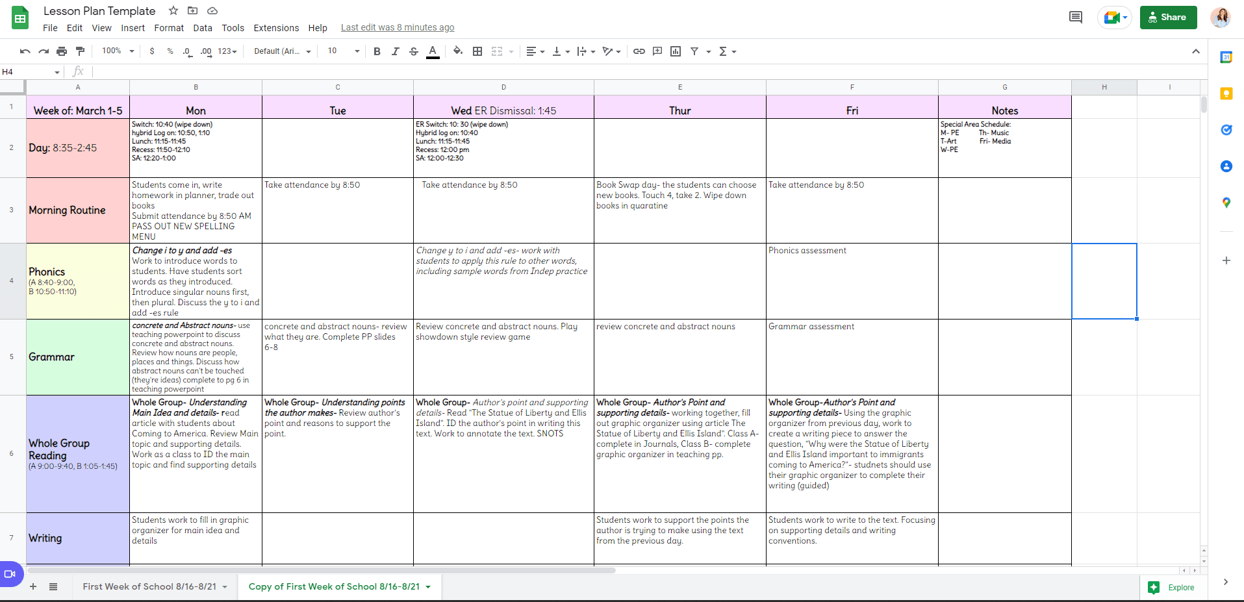The width and height of the screenshot is (1244, 602).
Task: Create a filter
Action: [694, 51]
